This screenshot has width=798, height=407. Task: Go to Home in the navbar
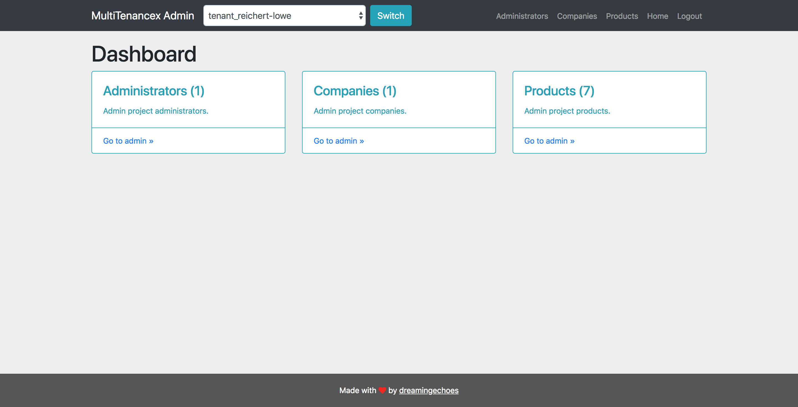[657, 16]
